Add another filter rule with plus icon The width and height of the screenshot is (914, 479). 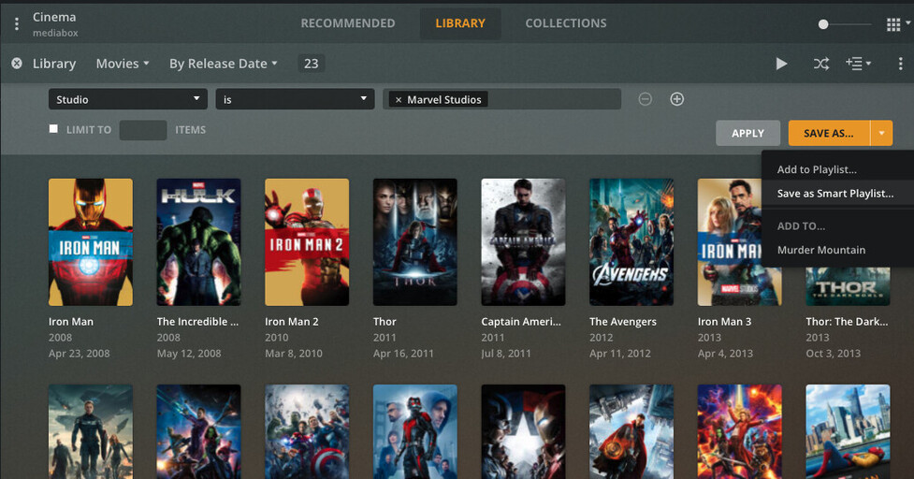(676, 99)
